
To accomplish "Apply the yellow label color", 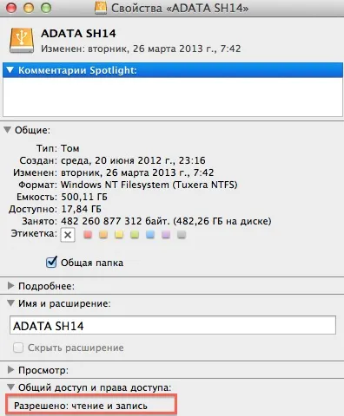I will (119, 234).
